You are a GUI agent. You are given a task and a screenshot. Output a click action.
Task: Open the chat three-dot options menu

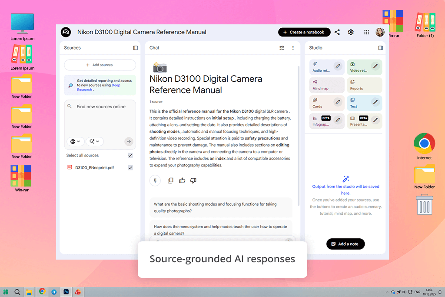point(293,48)
